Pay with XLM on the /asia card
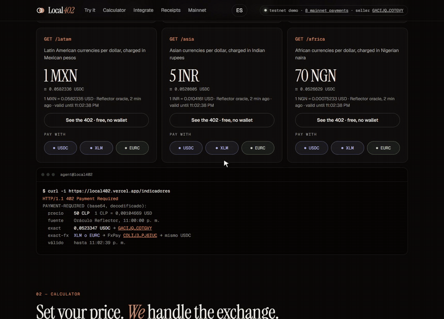This screenshot has height=319, width=444. pyautogui.click(x=222, y=148)
